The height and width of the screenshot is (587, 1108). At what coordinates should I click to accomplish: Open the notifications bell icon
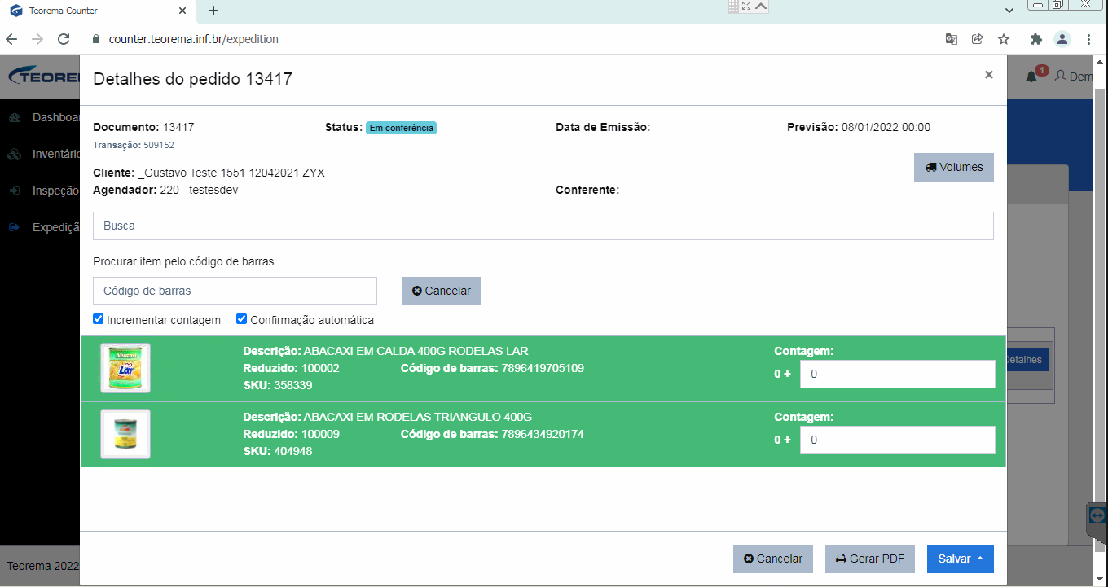click(1031, 77)
